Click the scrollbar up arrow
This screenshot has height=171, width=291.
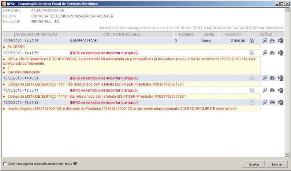[x=287, y=11]
